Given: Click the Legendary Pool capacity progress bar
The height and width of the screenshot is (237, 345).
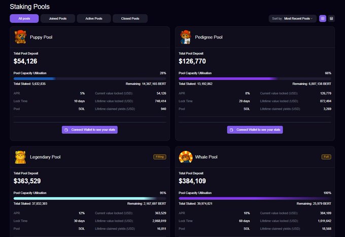Looking at the screenshot, I should [90, 199].
